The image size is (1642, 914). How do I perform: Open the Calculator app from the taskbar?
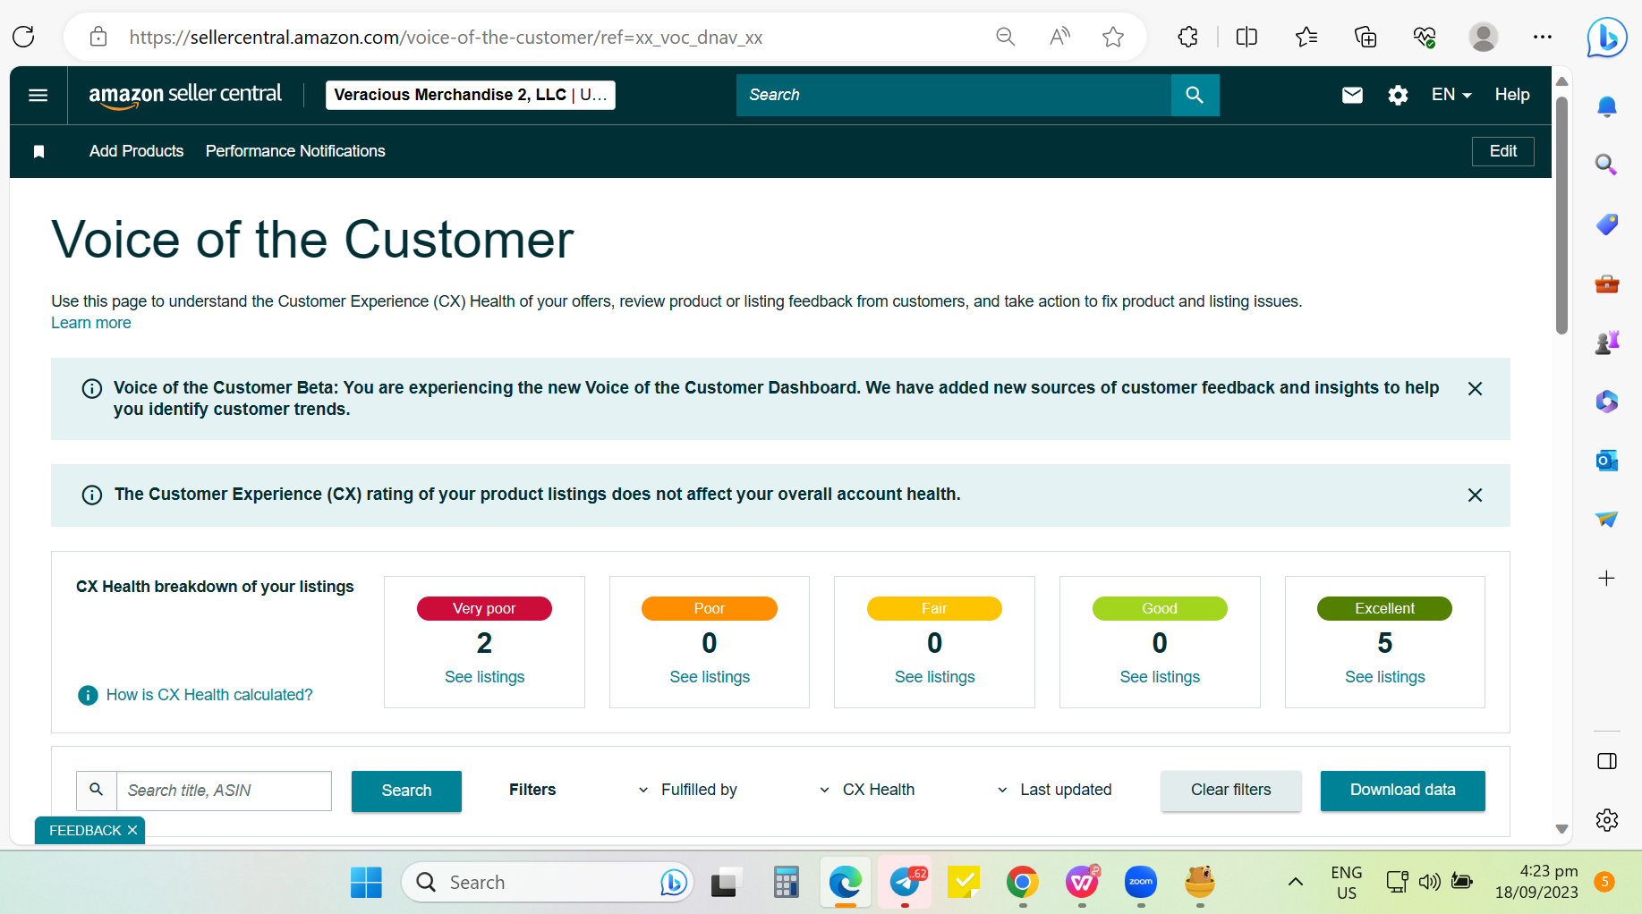point(786,883)
